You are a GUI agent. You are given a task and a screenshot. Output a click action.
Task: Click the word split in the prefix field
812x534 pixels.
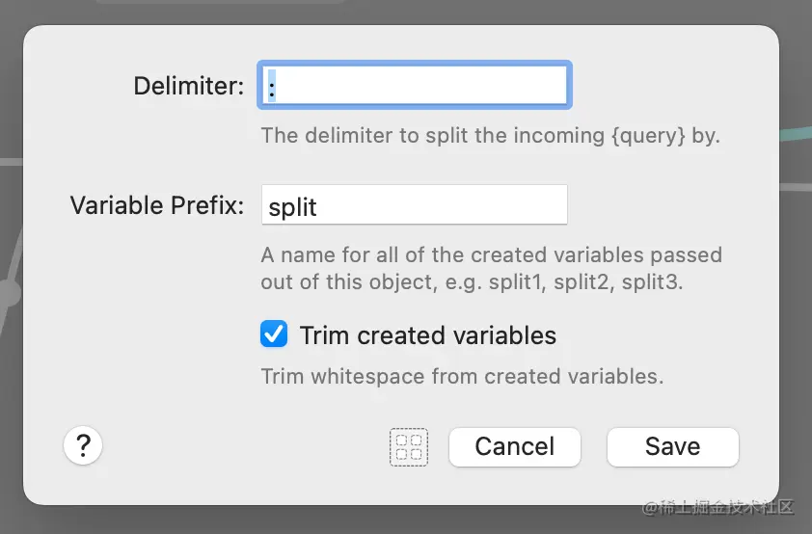[x=292, y=206]
